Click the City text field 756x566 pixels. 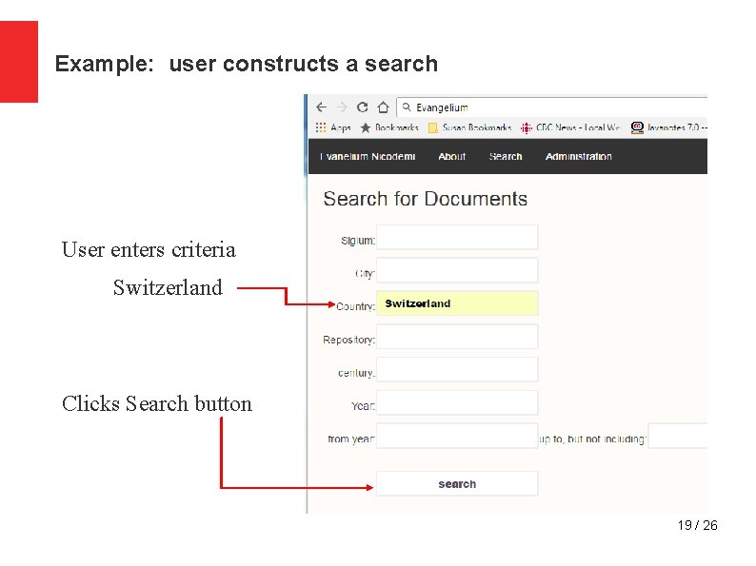457,270
